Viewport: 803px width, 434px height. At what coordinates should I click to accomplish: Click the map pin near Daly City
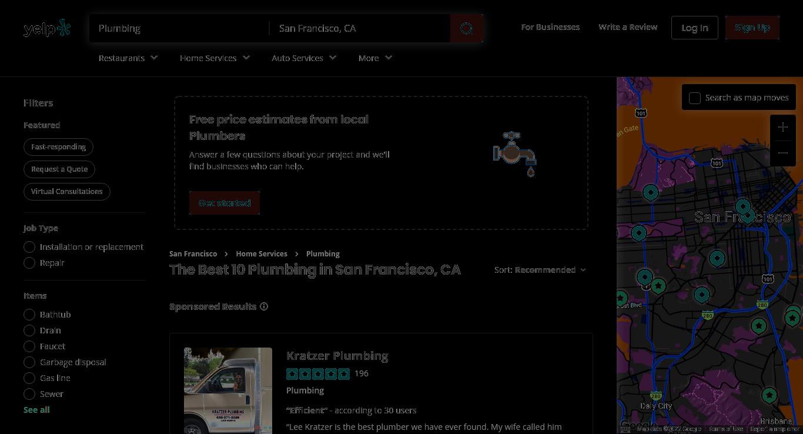(769, 396)
